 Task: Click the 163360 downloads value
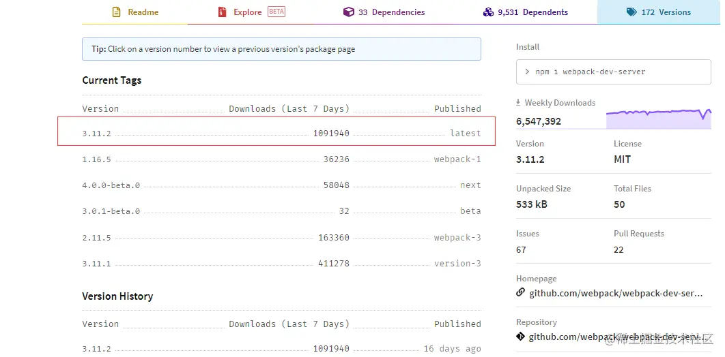pyautogui.click(x=334, y=238)
